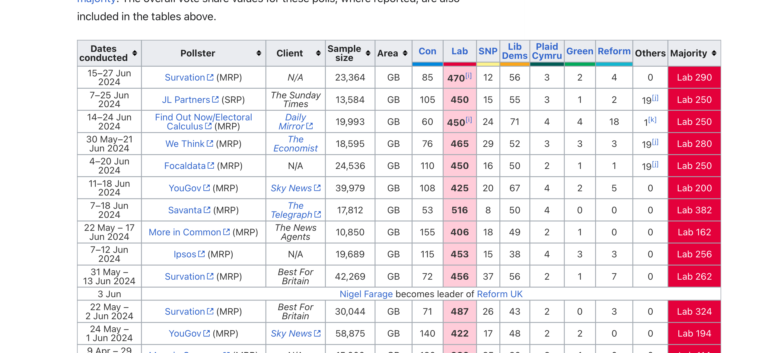Sort table by Client column arrows
The height and width of the screenshot is (353, 764).
click(318, 53)
